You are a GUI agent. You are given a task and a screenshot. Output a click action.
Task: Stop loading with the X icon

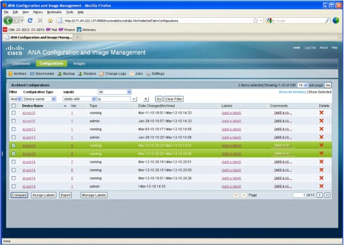(x=40, y=20)
